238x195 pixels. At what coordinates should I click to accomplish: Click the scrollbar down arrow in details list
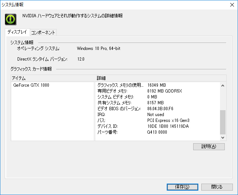point(223,137)
